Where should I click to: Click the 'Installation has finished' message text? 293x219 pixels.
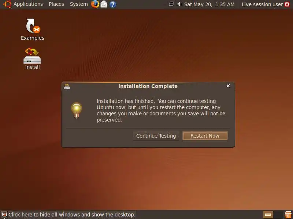pyautogui.click(x=161, y=111)
